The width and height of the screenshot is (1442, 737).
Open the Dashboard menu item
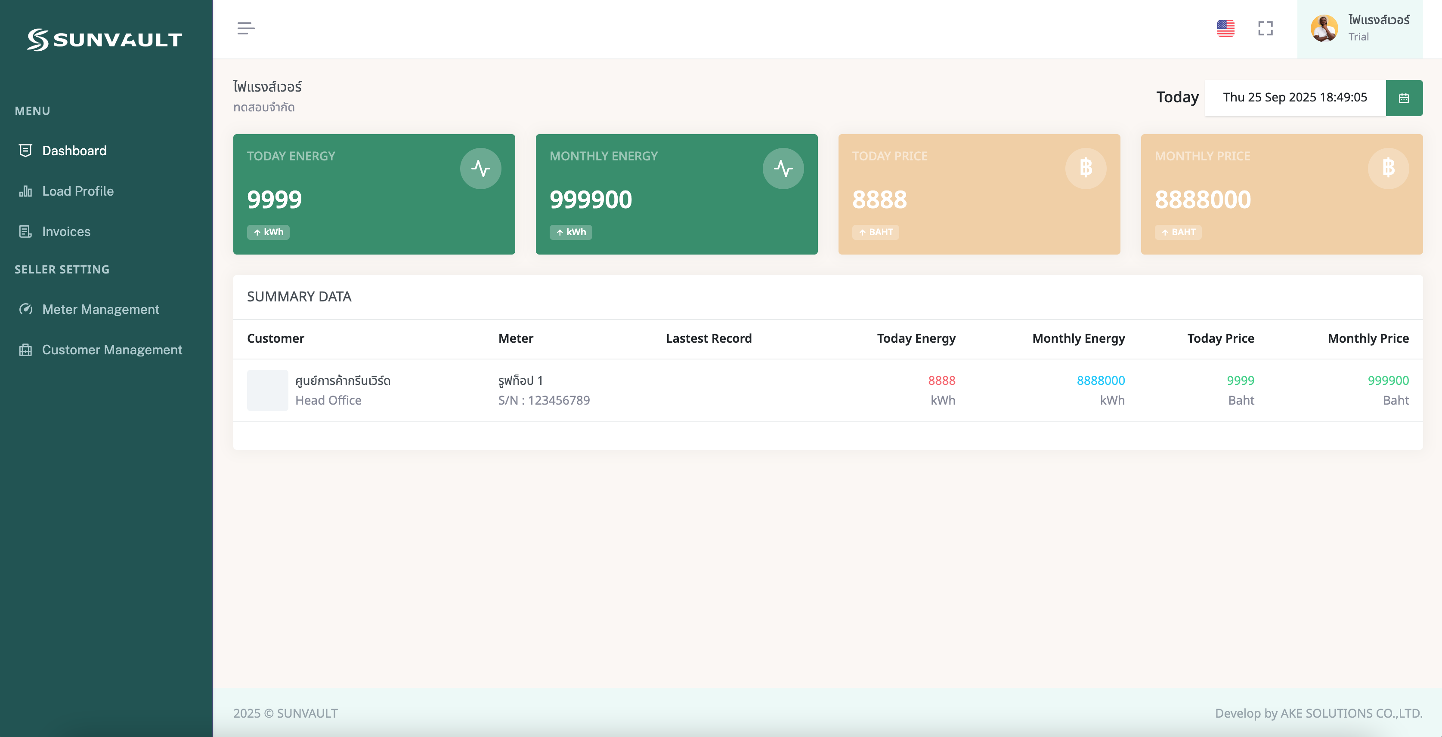pyautogui.click(x=74, y=150)
